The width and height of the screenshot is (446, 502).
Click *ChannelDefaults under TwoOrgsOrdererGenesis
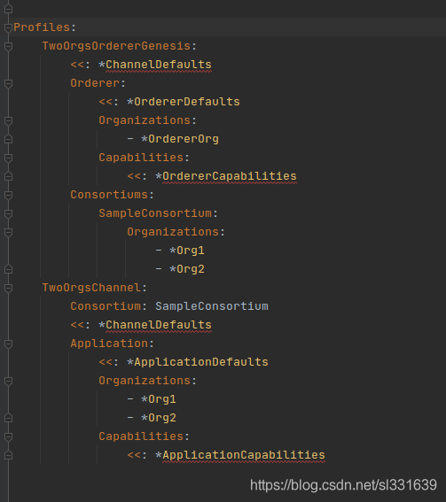tap(155, 65)
